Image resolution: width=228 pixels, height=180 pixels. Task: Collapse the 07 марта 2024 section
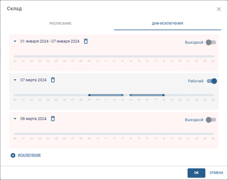pyautogui.click(x=15, y=80)
